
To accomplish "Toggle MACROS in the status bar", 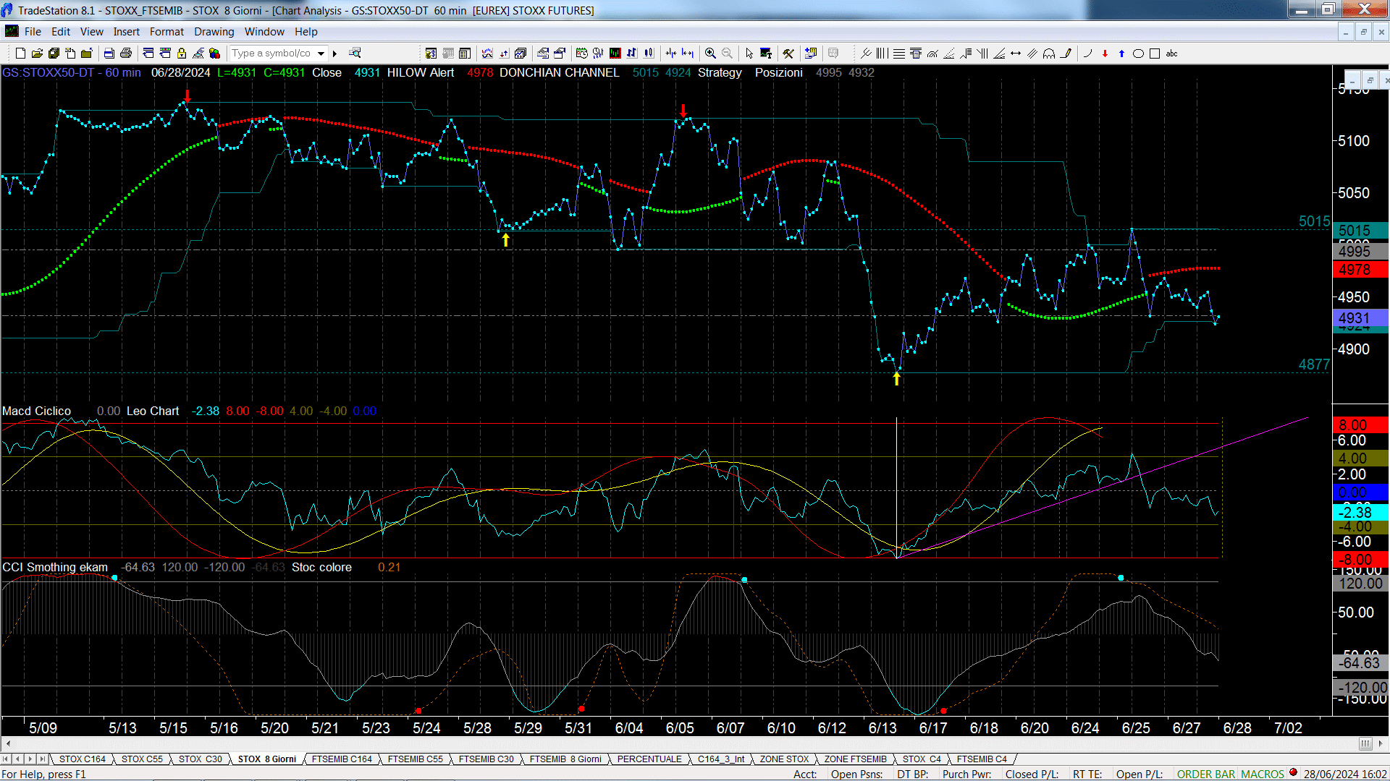I will [1262, 774].
